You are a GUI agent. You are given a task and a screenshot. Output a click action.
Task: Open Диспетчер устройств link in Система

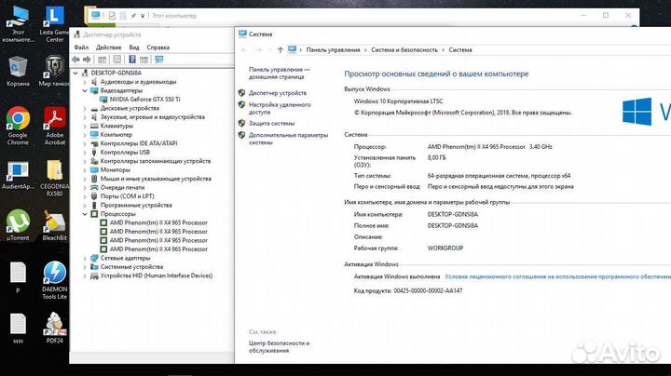(x=278, y=93)
